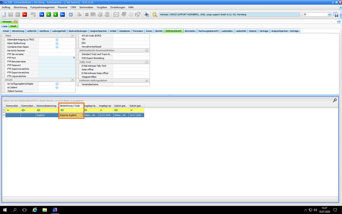Click the magnifier search icon beside address field
342x214 pixels.
tap(155, 15)
